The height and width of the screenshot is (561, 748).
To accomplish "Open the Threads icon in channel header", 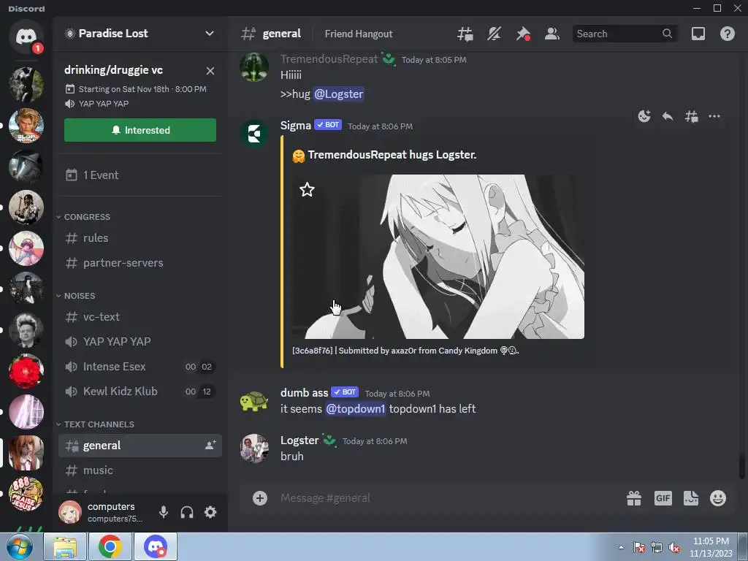I will pos(465,34).
